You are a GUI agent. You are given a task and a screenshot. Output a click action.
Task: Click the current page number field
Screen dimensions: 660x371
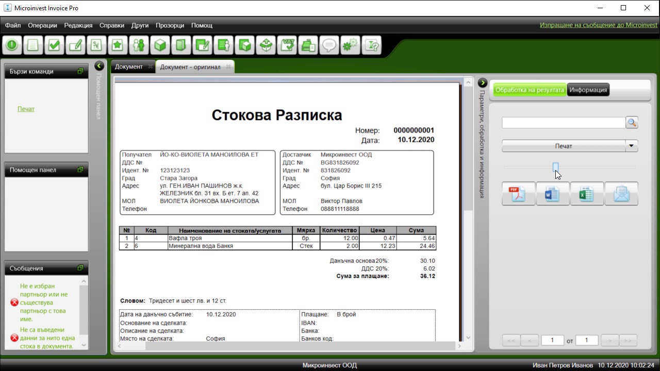(x=552, y=340)
